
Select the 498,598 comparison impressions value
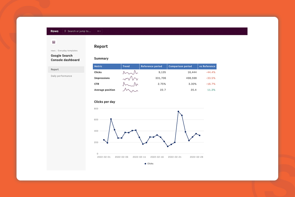coord(191,78)
